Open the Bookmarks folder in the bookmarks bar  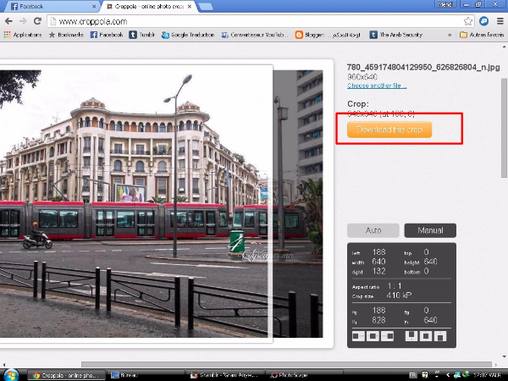click(x=66, y=35)
